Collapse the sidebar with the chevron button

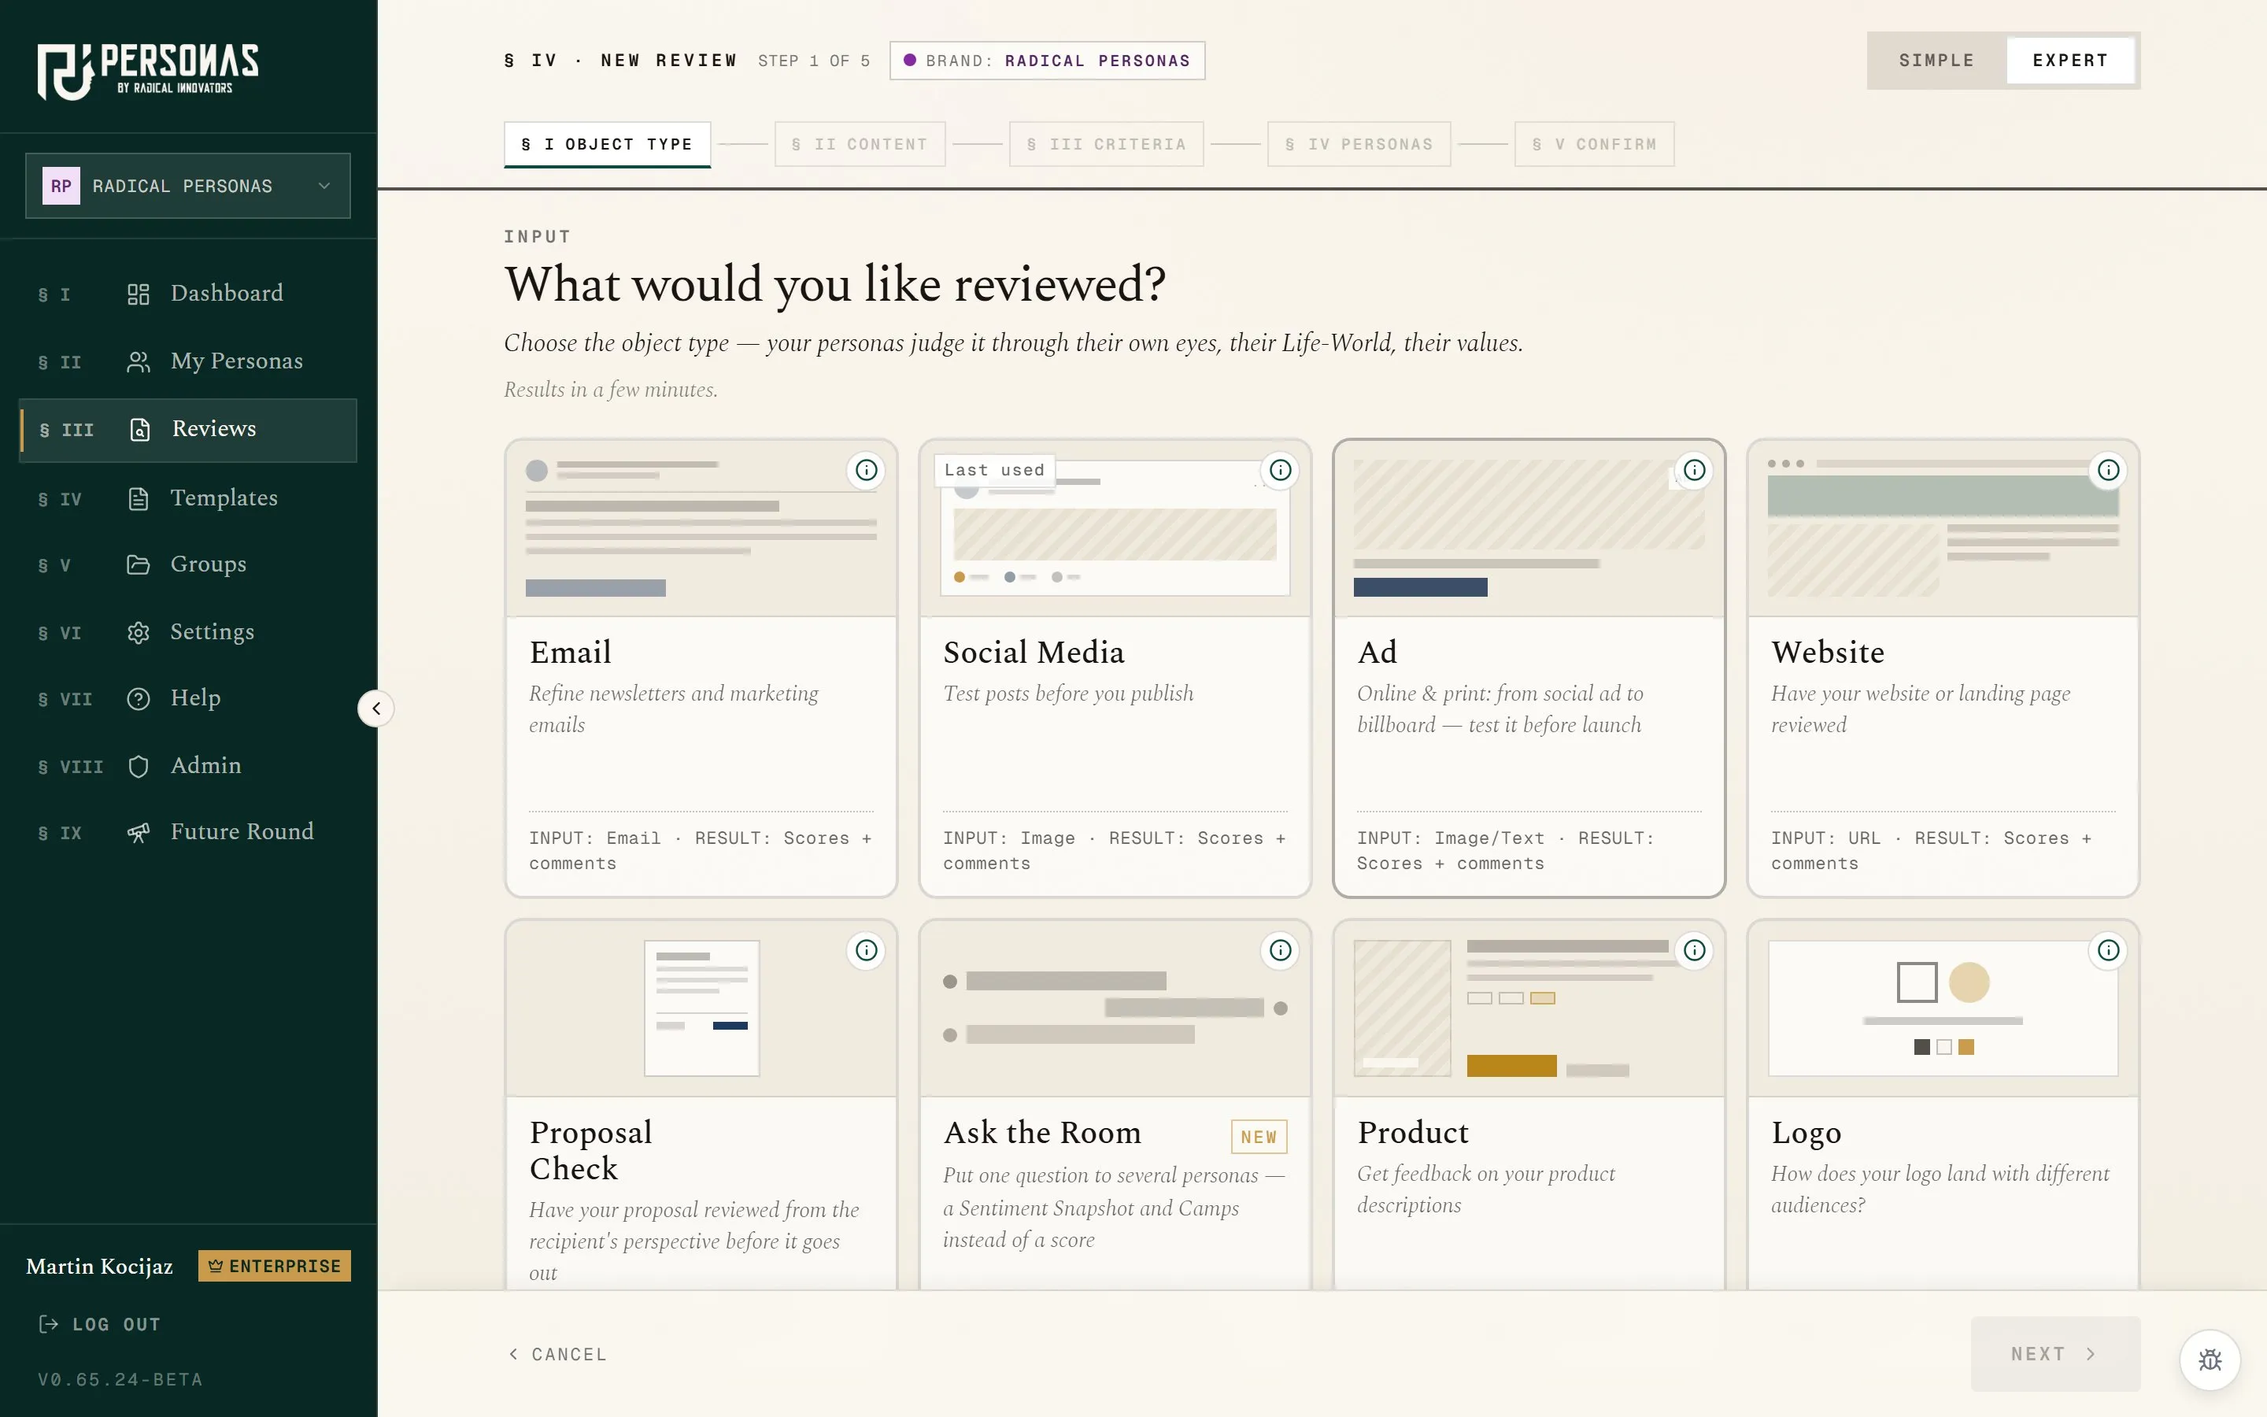pyautogui.click(x=375, y=708)
